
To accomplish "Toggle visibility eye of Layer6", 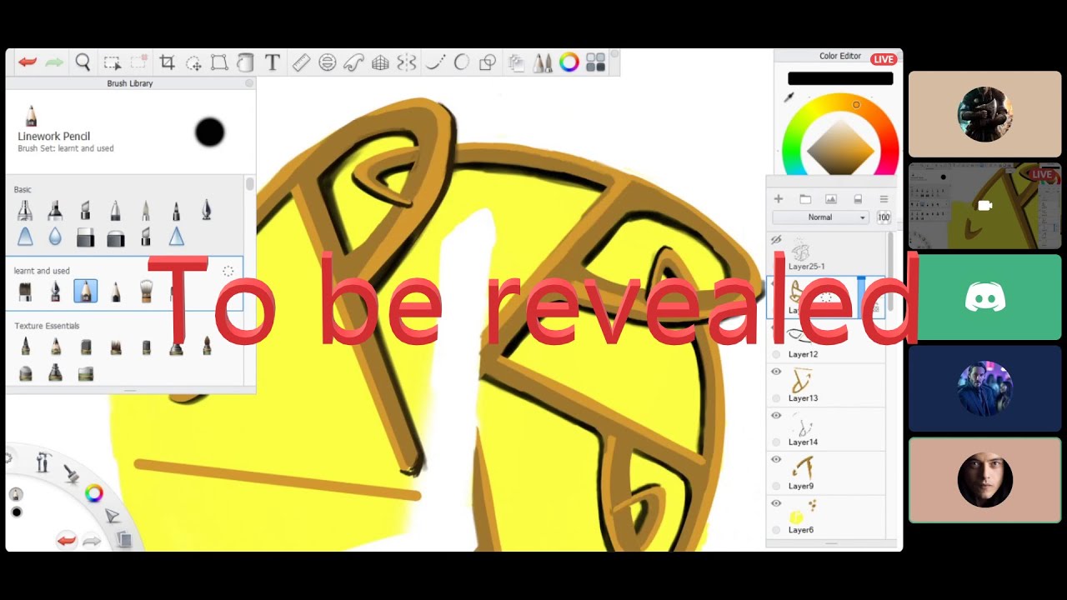I will [776, 503].
